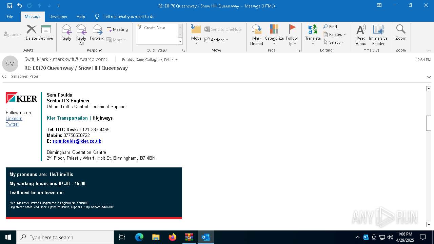Click the taskbar search box

pyautogui.click(x=65, y=237)
